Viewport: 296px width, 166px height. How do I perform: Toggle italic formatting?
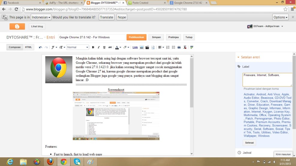click(99, 47)
